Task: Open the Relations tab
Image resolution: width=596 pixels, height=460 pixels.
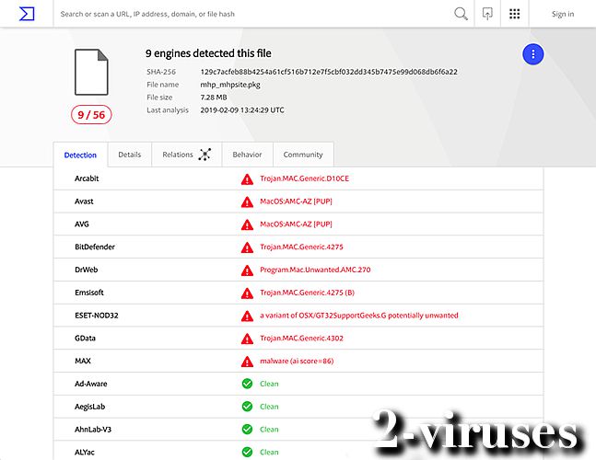Action: click(187, 155)
